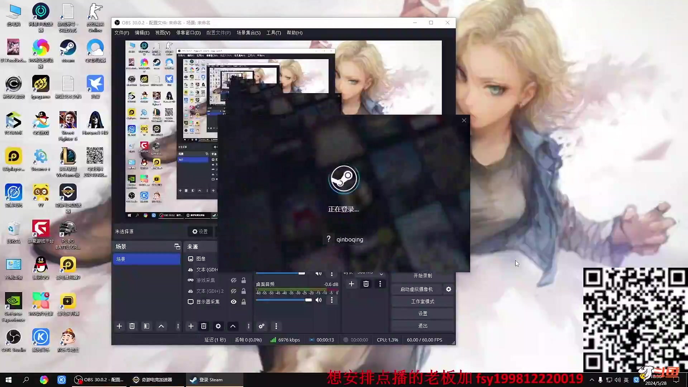This screenshot has width=688, height=387.
Task: Click 开始录制 to start recording
Action: [x=422, y=276]
